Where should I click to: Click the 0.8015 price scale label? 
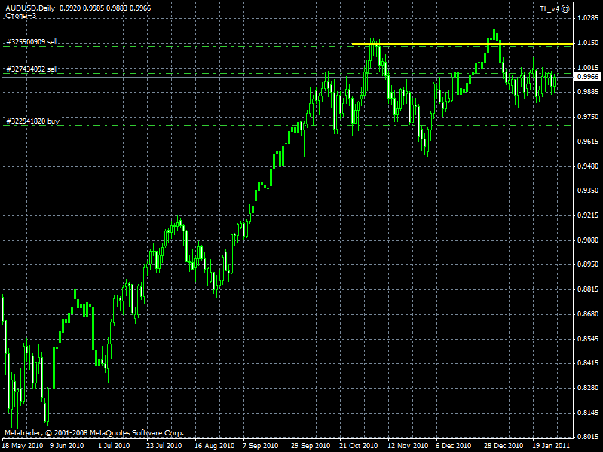click(588, 437)
